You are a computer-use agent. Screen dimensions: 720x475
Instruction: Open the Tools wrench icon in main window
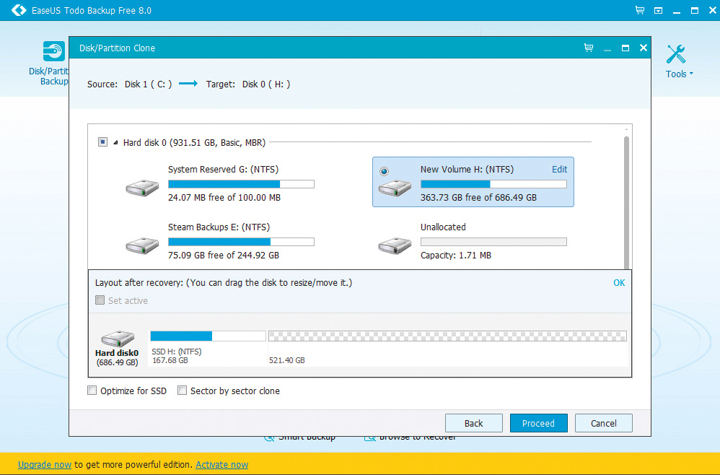point(676,54)
